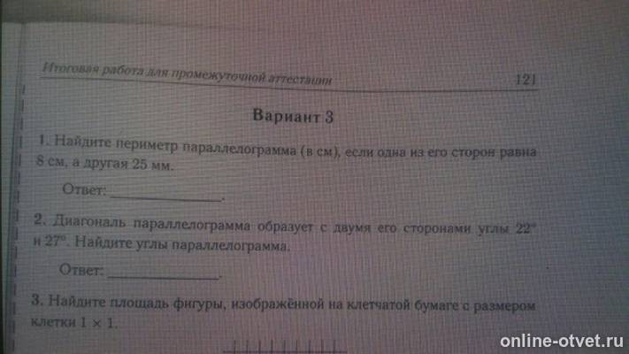Click the page number 121
Image resolution: width=629 pixels, height=354 pixels.
[525, 80]
